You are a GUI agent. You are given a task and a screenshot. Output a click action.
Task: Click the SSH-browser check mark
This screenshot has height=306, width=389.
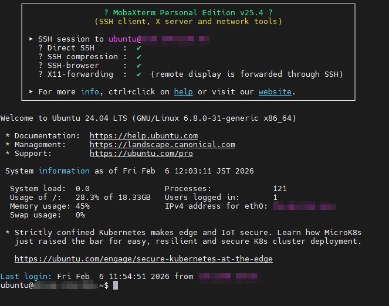coord(138,66)
